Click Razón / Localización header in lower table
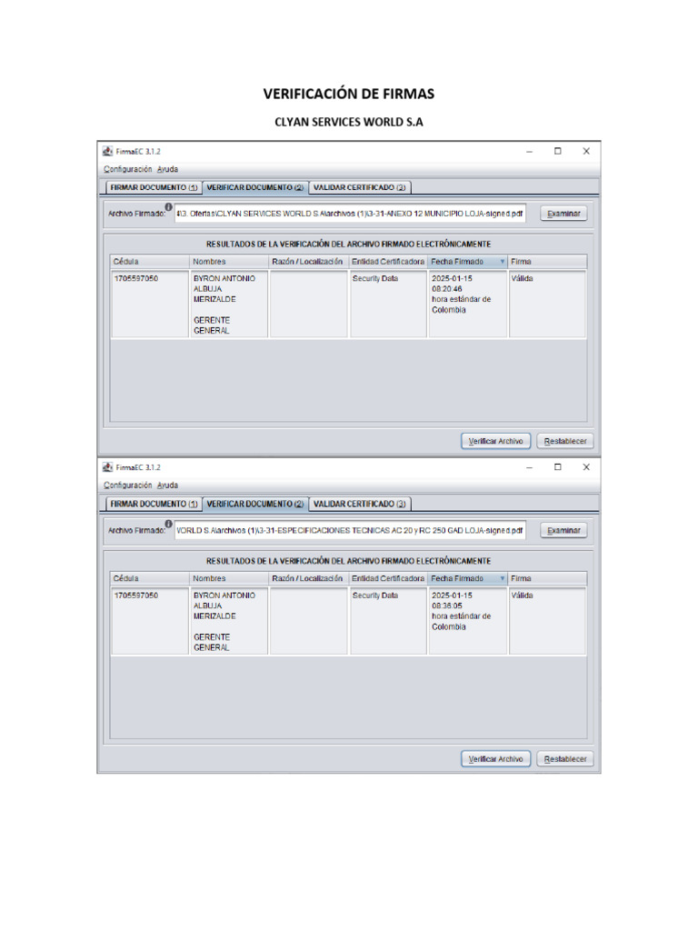 (x=309, y=579)
